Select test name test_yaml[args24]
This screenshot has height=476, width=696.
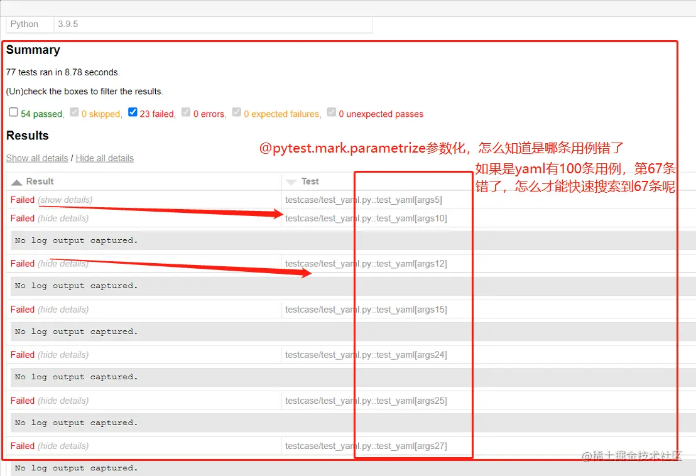click(x=366, y=354)
